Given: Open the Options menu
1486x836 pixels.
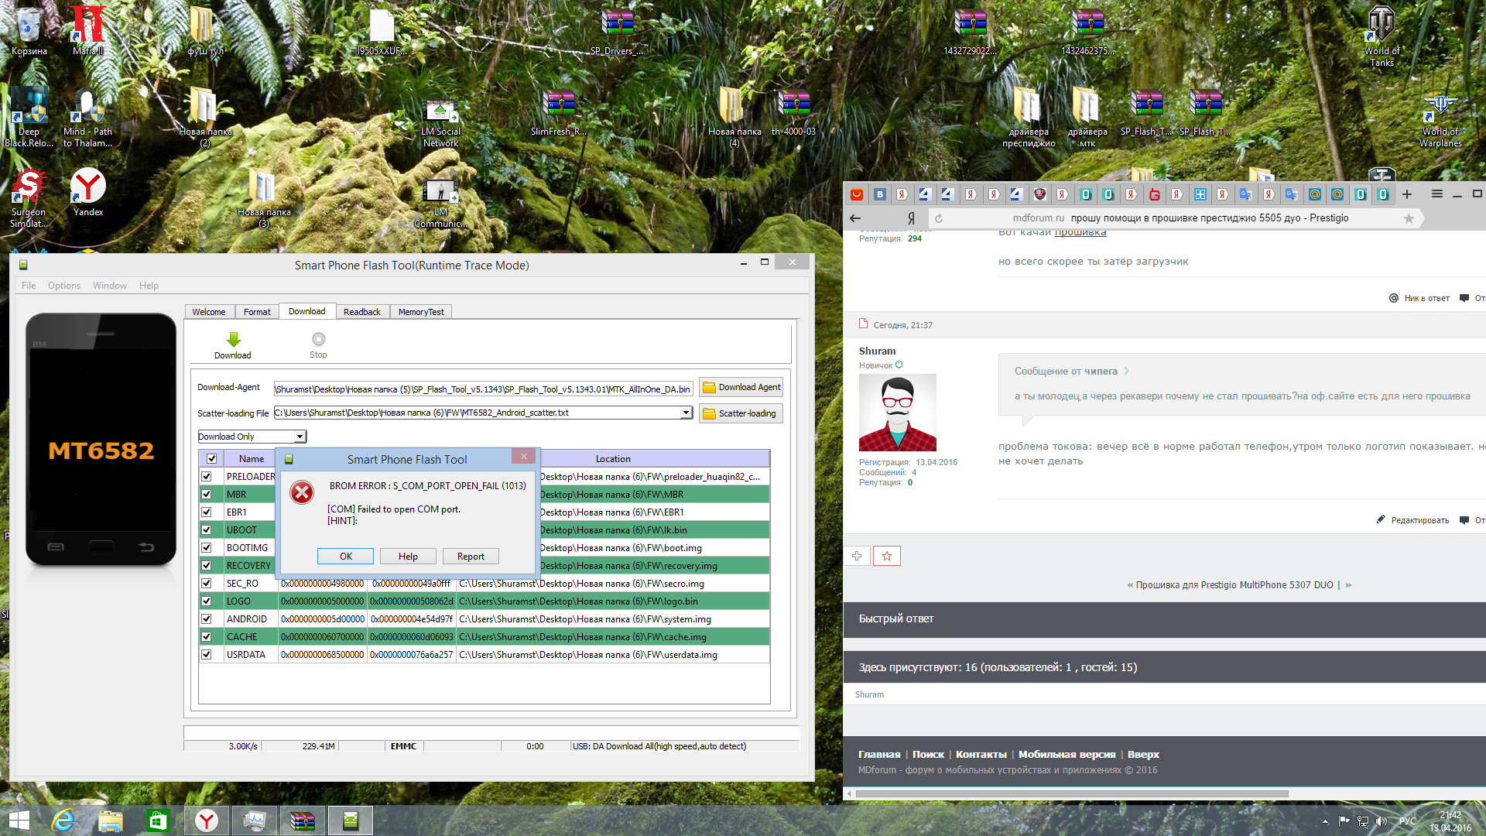Looking at the screenshot, I should tap(64, 286).
